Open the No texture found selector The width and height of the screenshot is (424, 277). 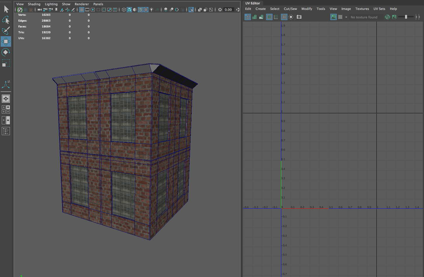[364, 17]
